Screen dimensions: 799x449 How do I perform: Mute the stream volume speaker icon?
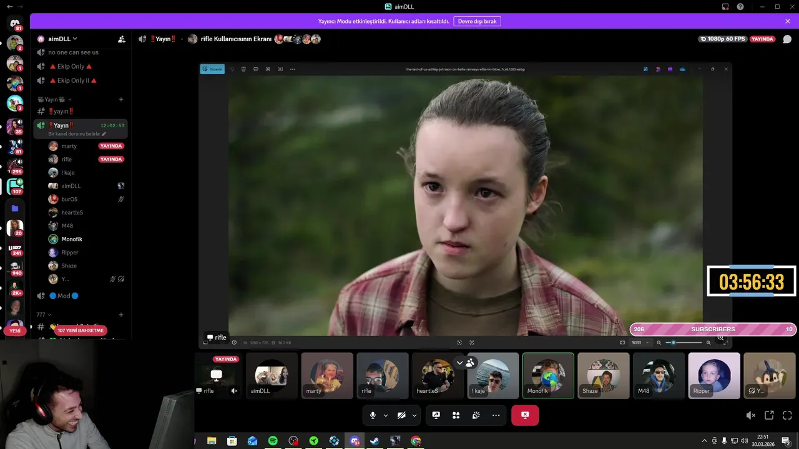tap(751, 415)
